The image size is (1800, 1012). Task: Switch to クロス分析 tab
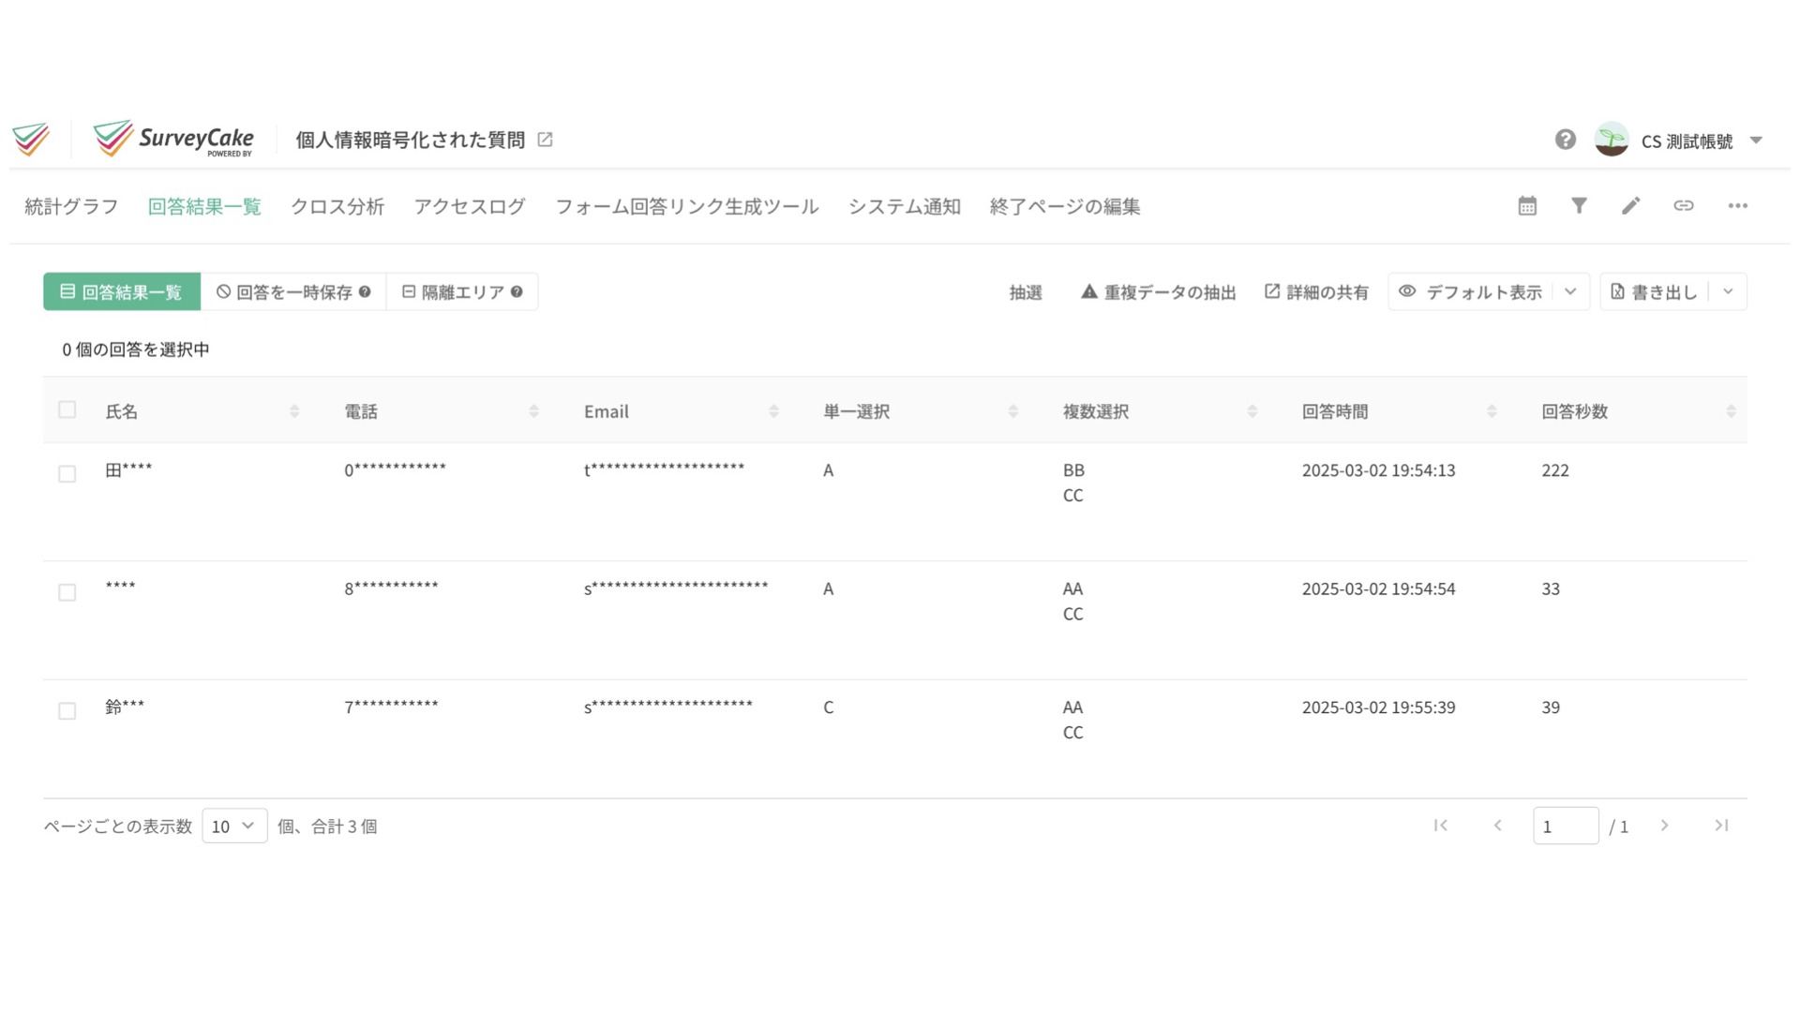[x=337, y=206]
